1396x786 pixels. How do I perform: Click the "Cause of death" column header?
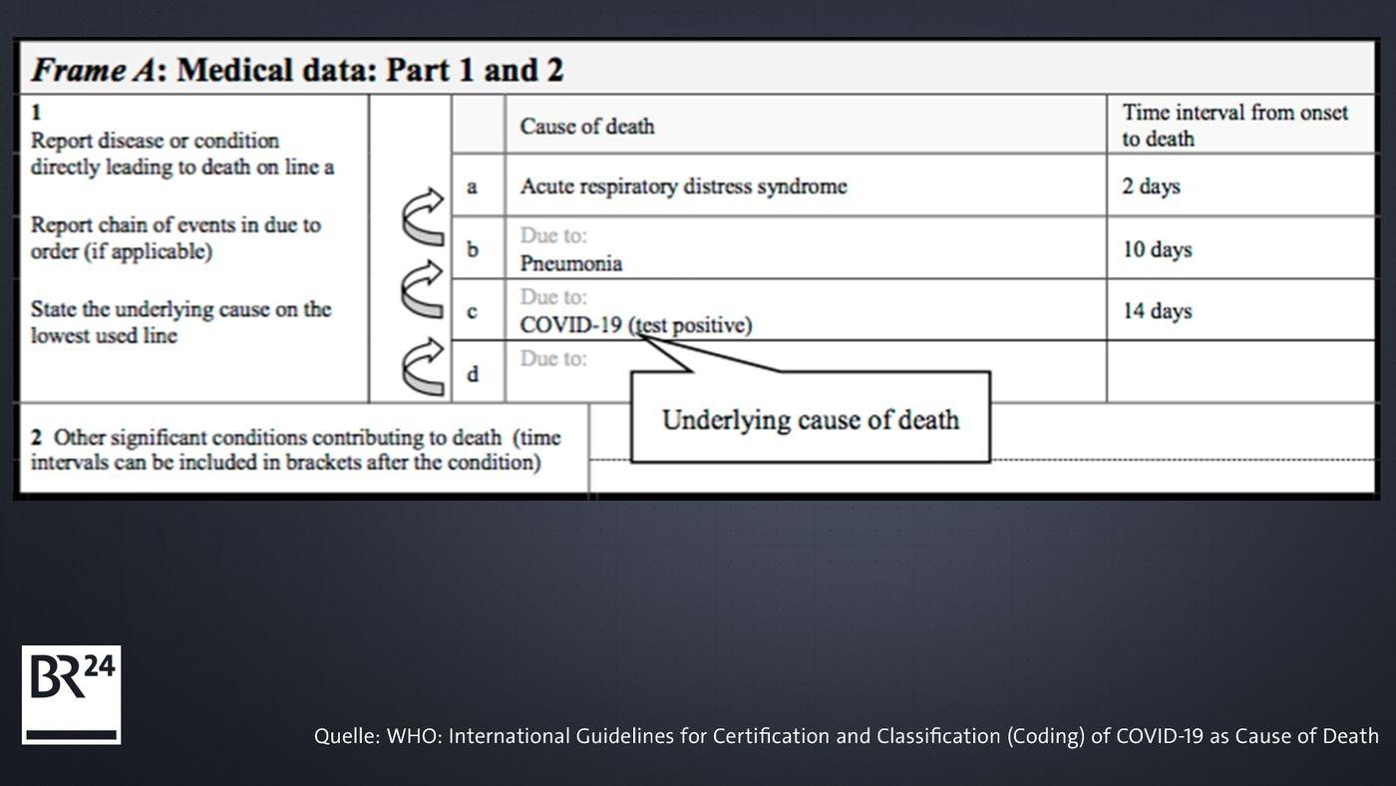coord(587,127)
